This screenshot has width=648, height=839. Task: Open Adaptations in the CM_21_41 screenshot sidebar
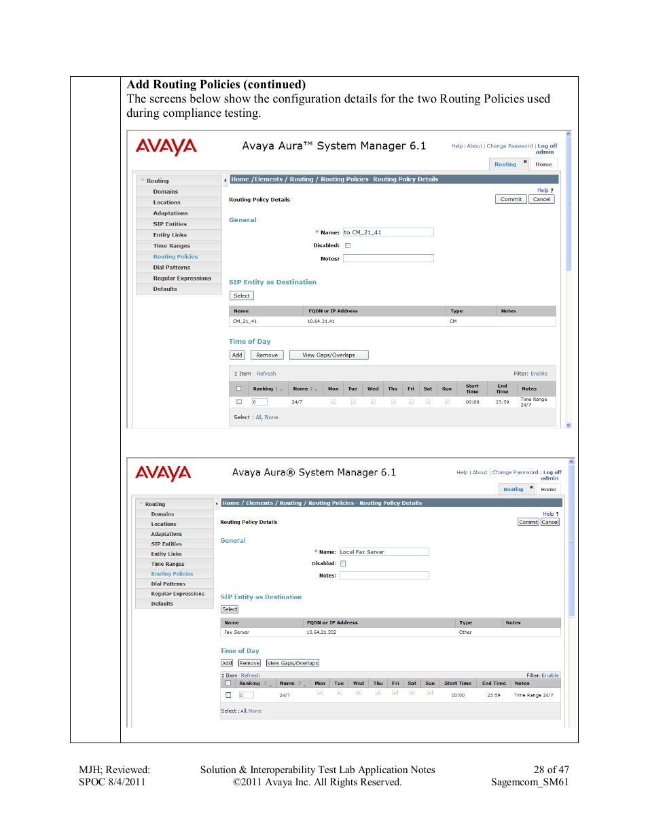[x=170, y=213]
